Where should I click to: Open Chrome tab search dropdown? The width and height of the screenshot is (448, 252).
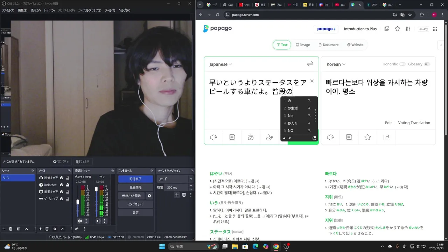(x=200, y=5)
